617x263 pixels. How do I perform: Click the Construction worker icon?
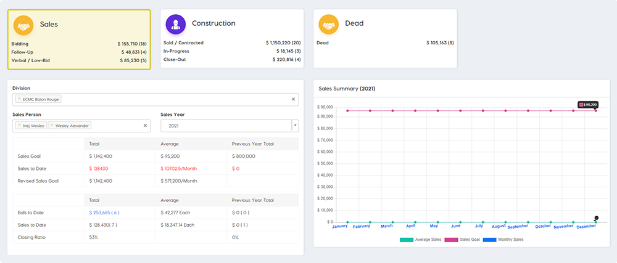[175, 24]
